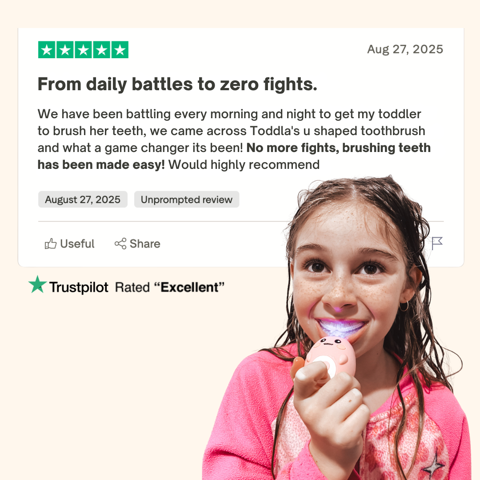Click the first green rating star

tap(47, 50)
